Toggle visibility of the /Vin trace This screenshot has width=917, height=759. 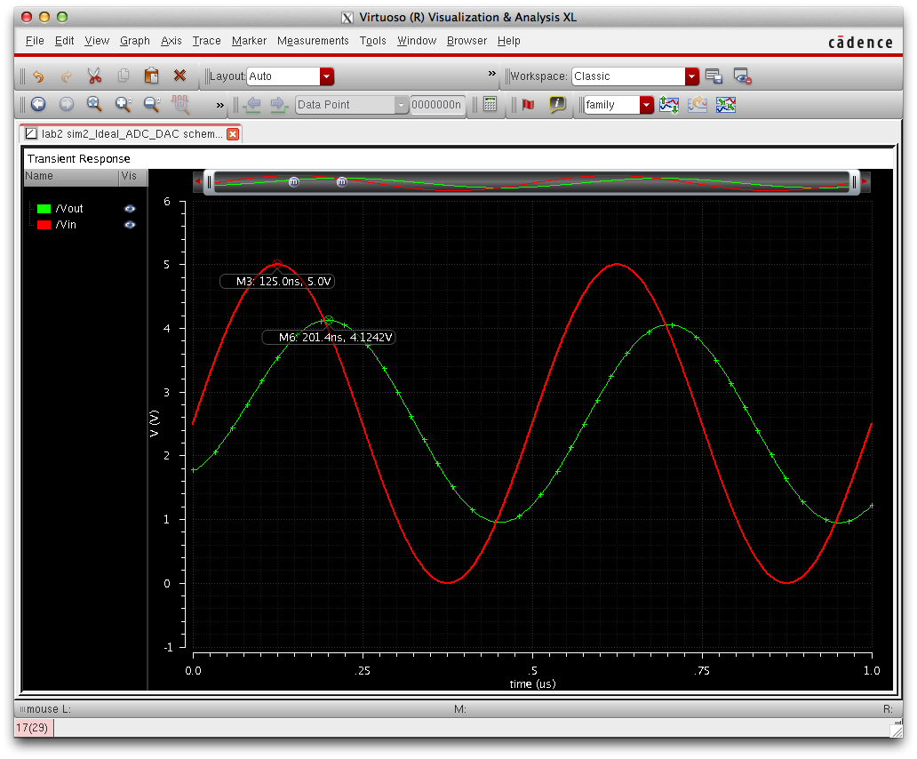[x=130, y=225]
